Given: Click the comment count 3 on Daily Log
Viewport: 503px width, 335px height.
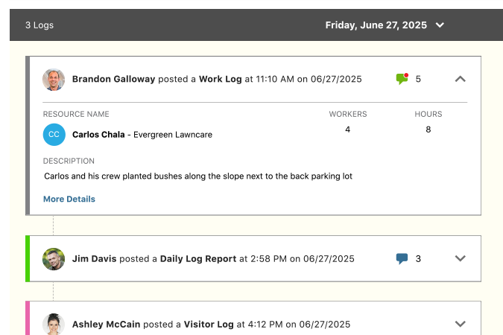Looking at the screenshot, I should [x=418, y=259].
